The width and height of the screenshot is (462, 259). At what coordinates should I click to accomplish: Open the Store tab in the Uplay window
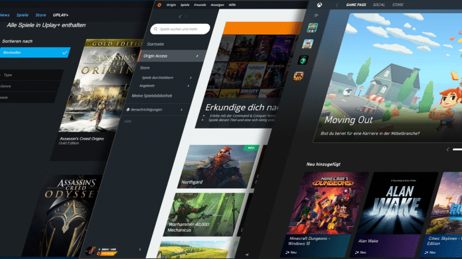(40, 15)
